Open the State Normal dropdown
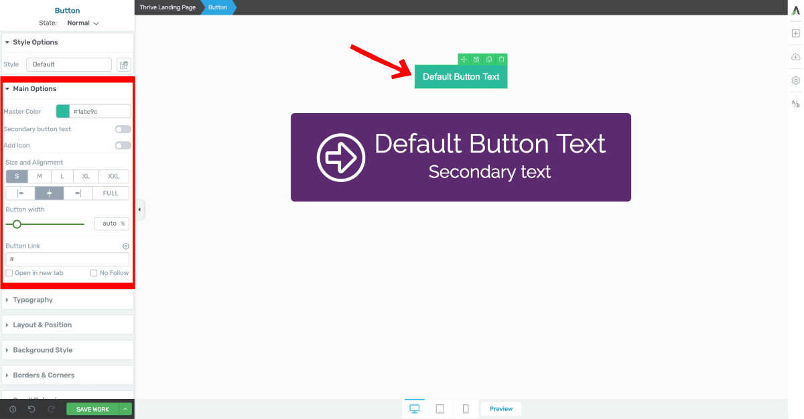 tap(82, 23)
